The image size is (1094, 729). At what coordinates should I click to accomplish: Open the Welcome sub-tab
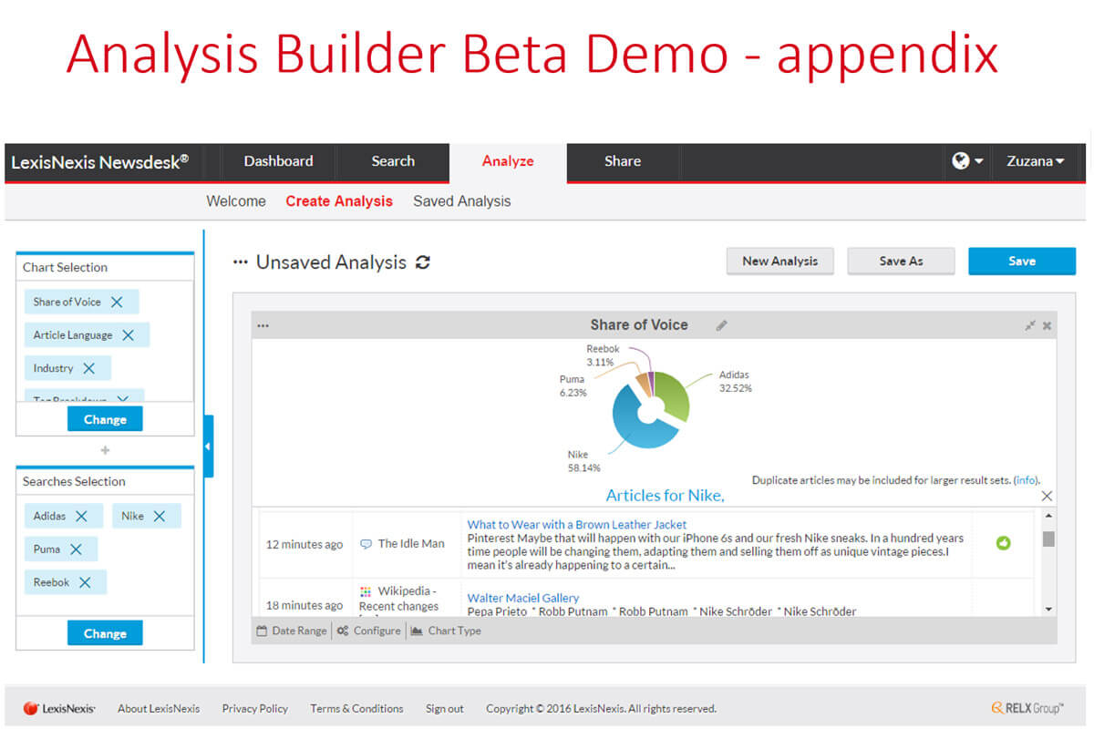pyautogui.click(x=236, y=201)
